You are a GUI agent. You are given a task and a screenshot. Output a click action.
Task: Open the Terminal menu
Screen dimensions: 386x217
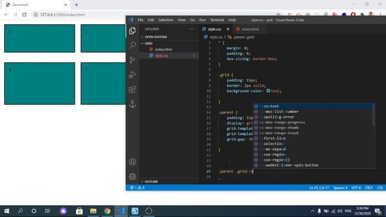217,20
